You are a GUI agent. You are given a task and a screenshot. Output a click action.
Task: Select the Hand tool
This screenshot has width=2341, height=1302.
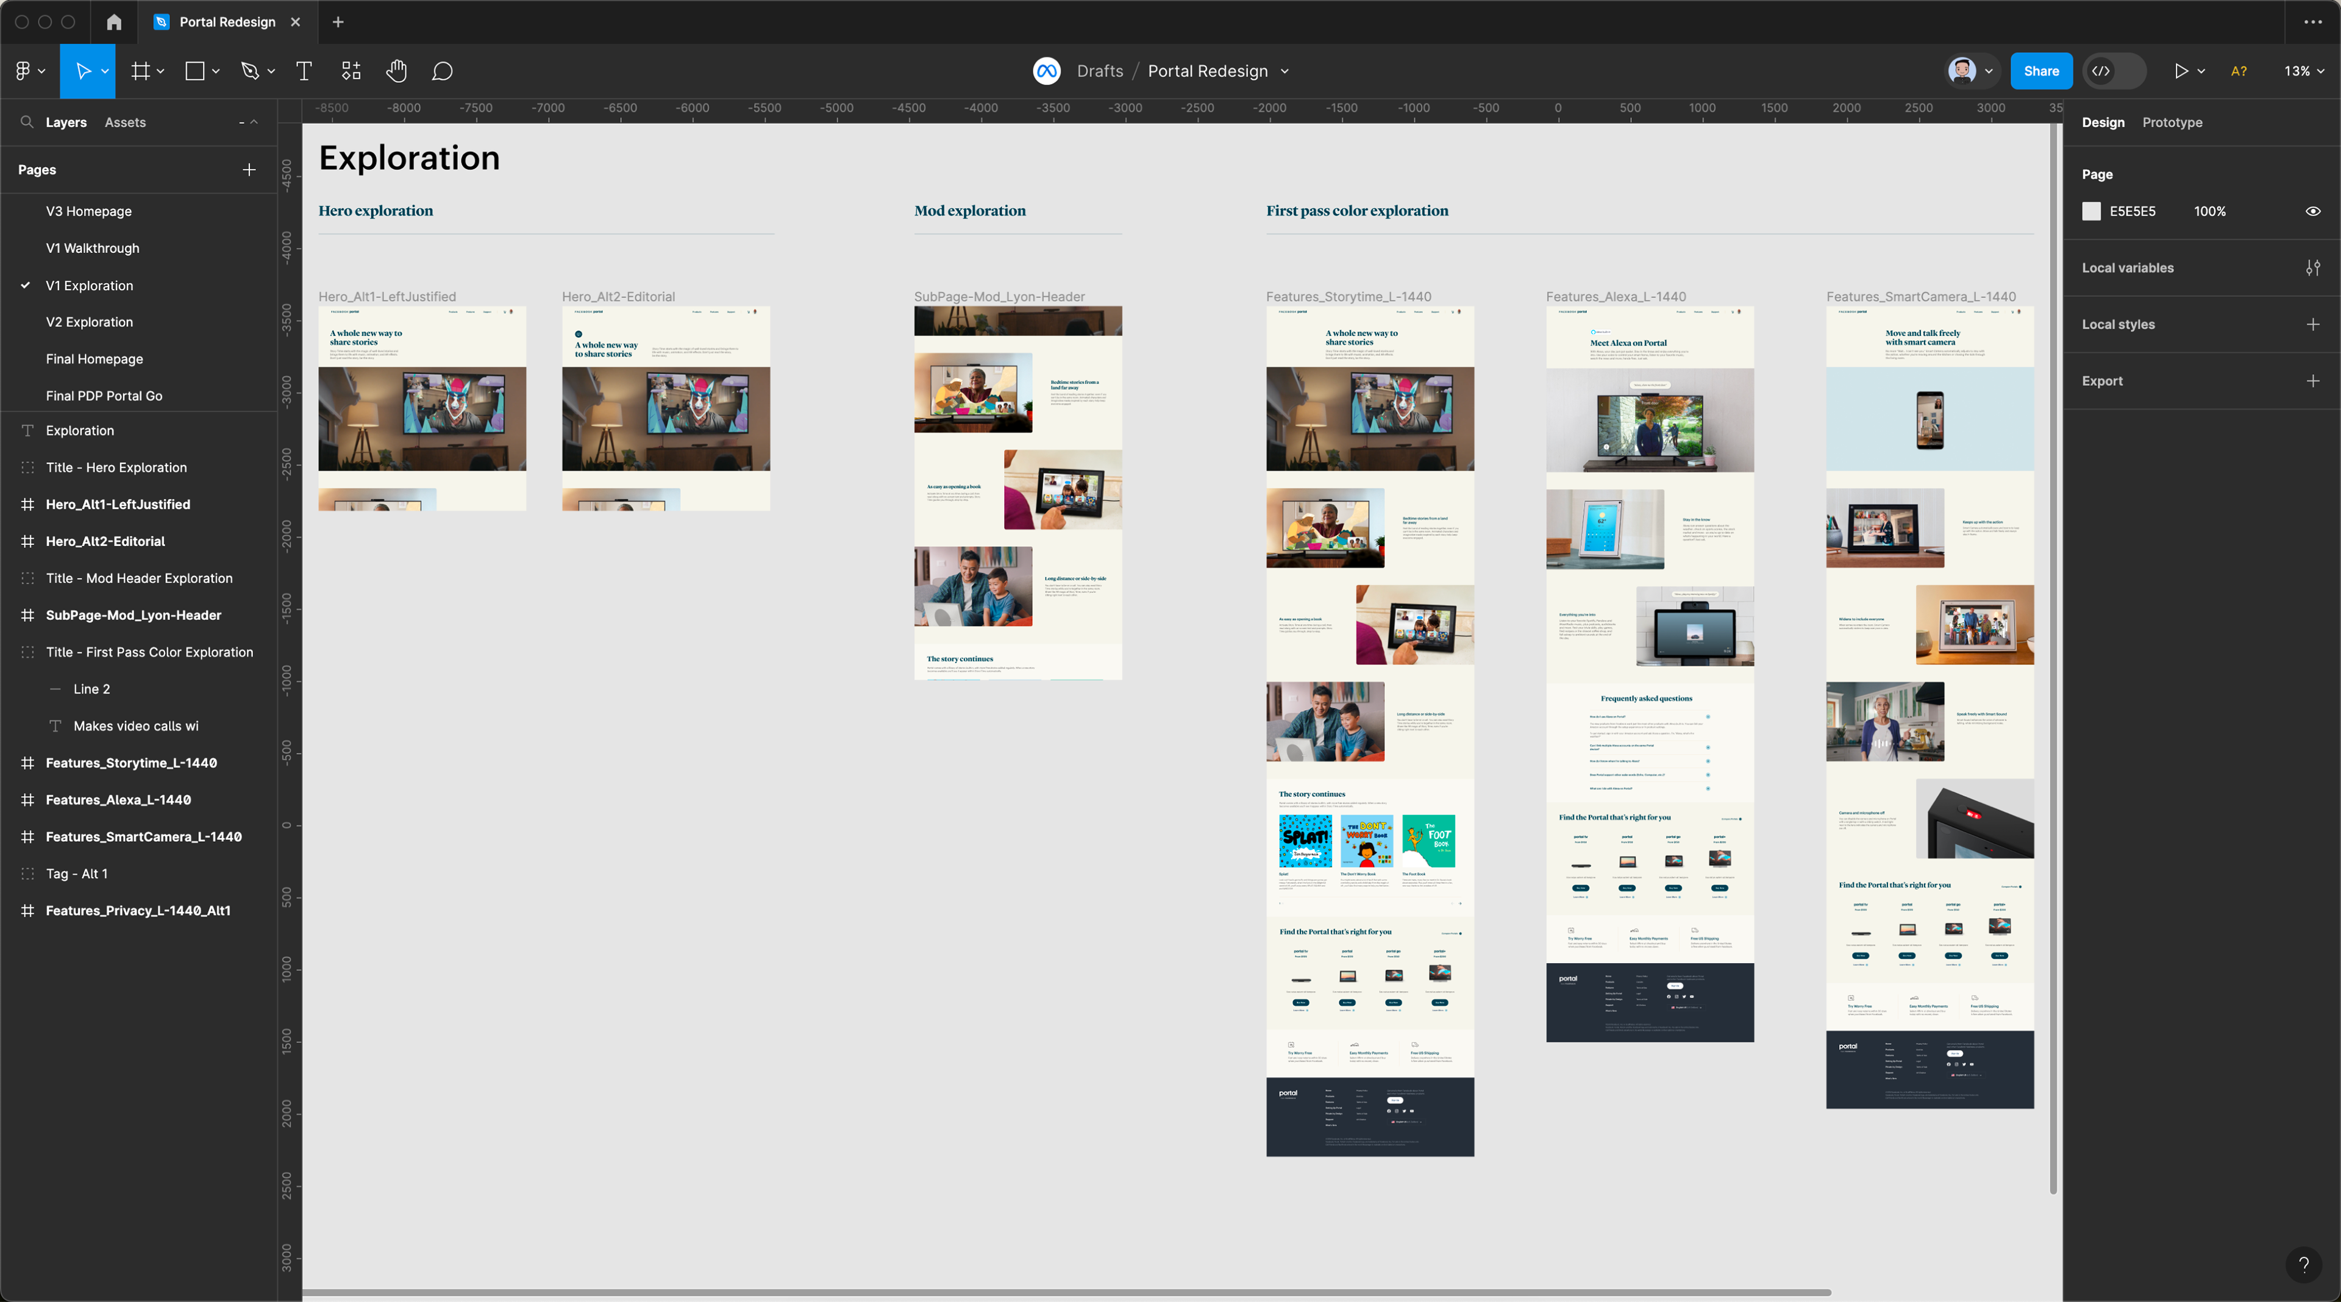point(396,71)
